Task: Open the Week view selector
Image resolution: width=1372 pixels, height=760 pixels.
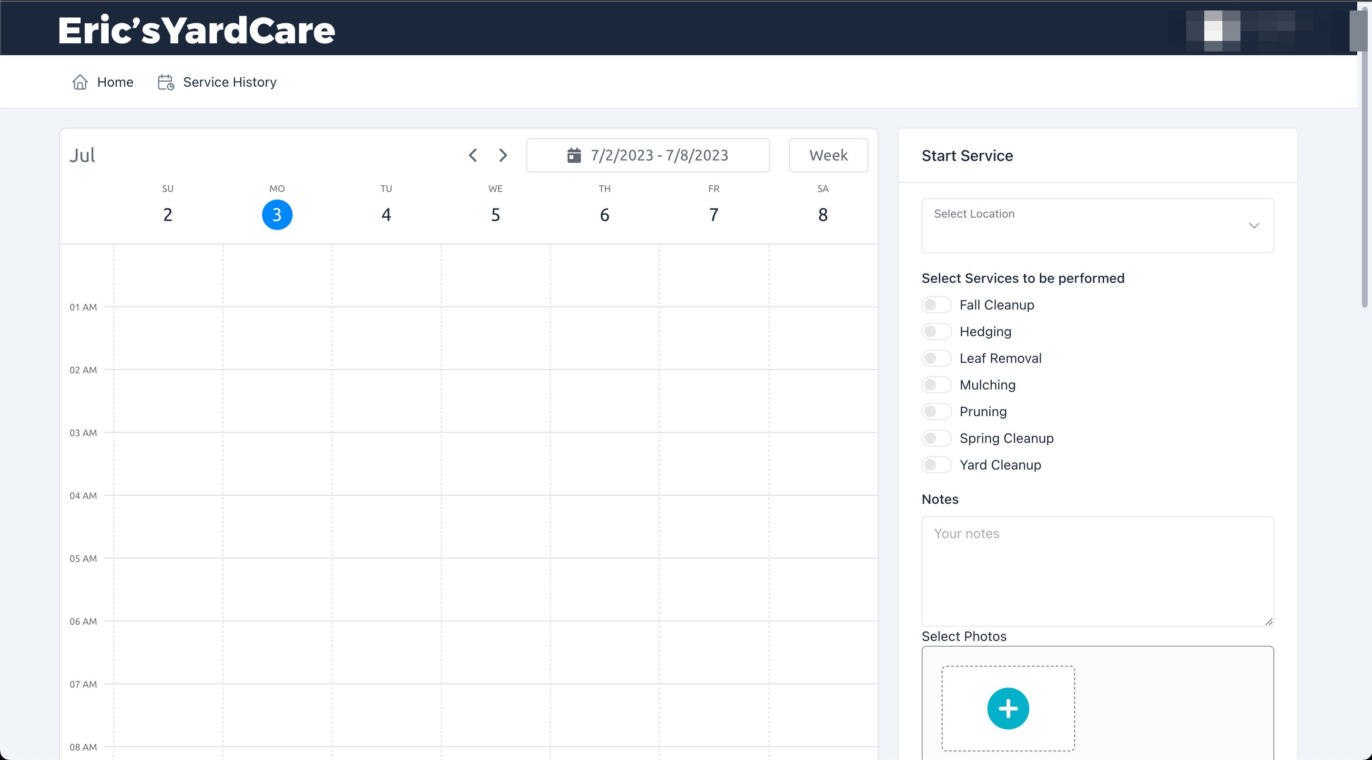Action: (x=828, y=155)
